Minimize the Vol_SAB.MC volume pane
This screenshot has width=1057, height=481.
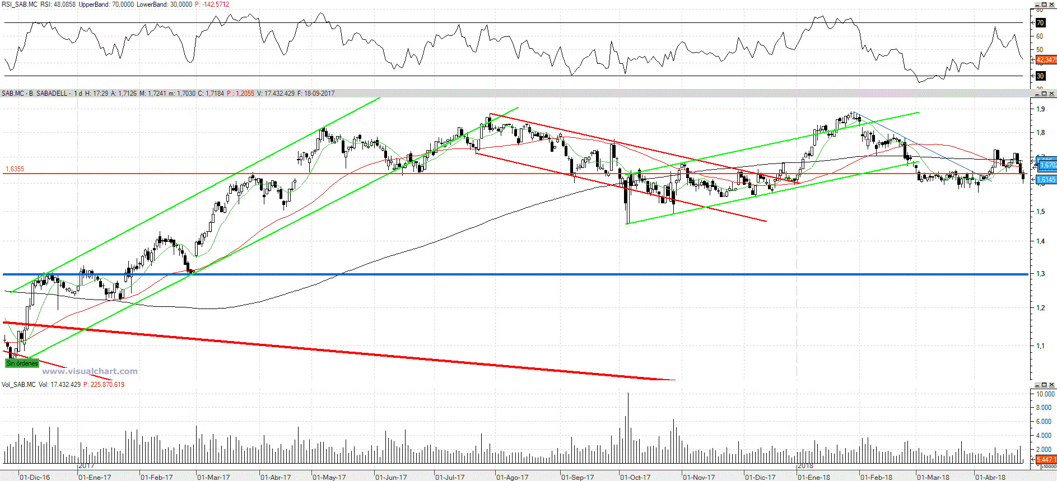click(x=1036, y=385)
